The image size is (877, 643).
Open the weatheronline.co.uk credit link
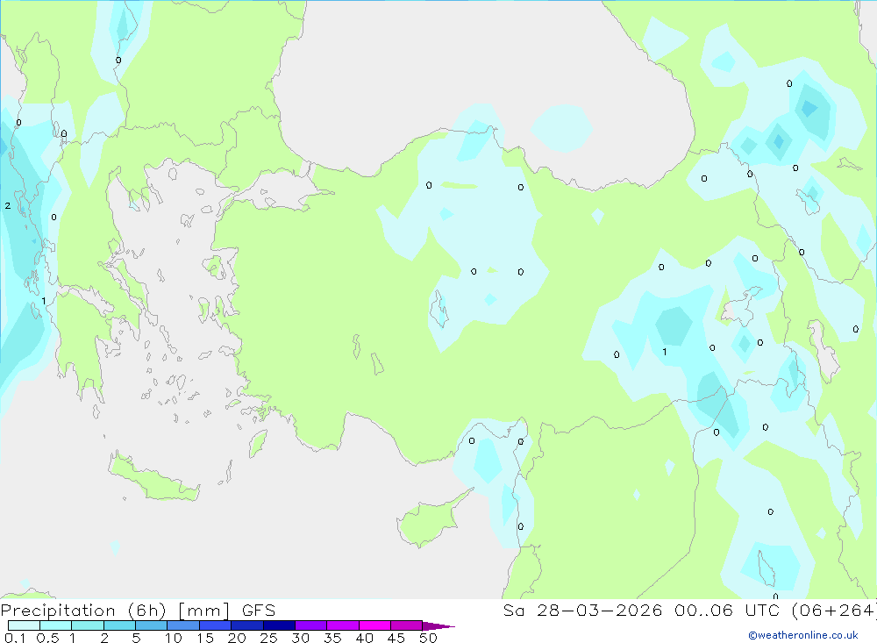coord(803,635)
